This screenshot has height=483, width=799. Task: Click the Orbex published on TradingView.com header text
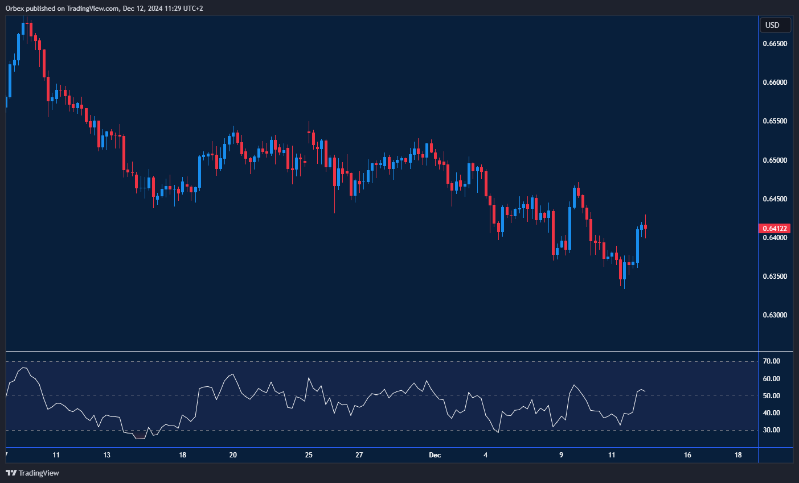(x=104, y=8)
